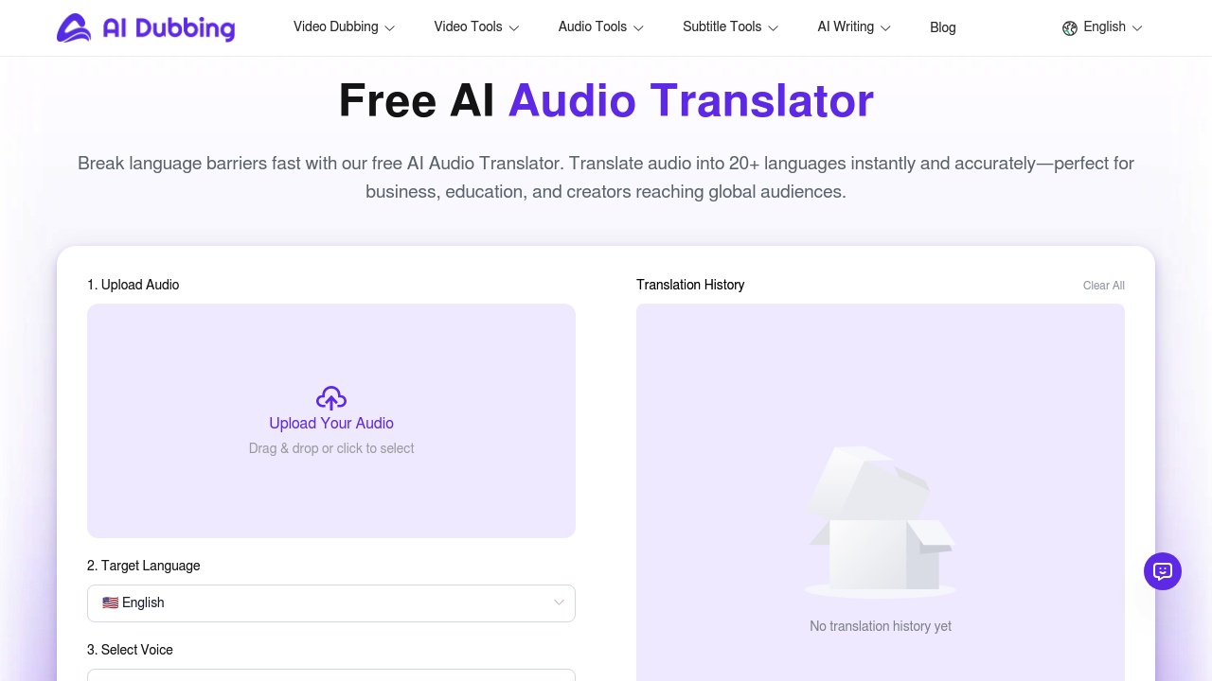
Task: Visit the Blog page
Action: click(x=942, y=27)
